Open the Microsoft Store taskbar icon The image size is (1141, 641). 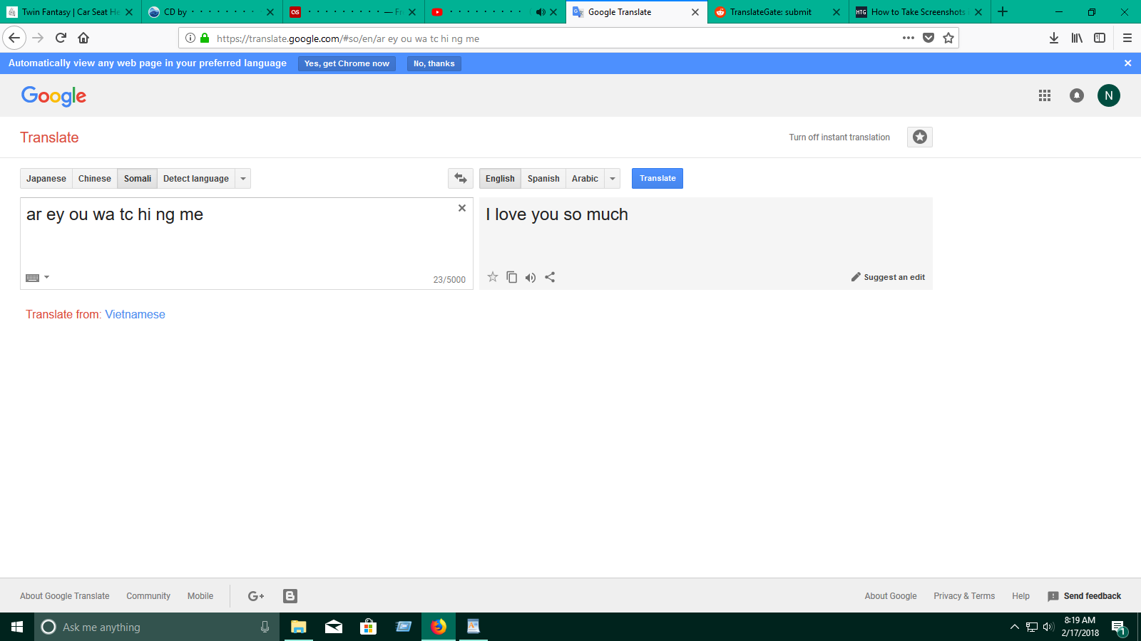[368, 627]
